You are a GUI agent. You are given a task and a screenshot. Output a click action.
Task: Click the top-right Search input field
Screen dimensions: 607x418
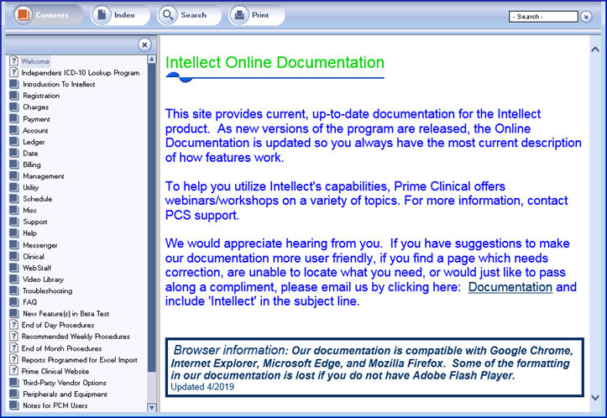tap(543, 17)
